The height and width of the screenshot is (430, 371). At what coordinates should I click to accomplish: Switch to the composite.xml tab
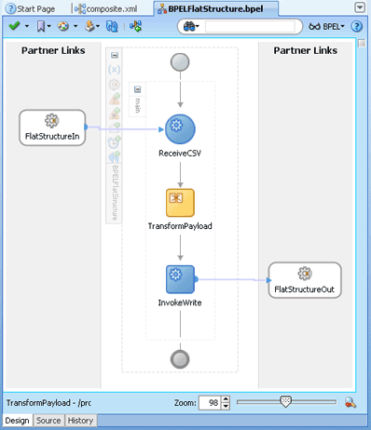[x=105, y=9]
